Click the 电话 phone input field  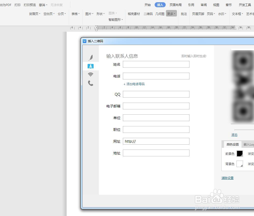156,76
